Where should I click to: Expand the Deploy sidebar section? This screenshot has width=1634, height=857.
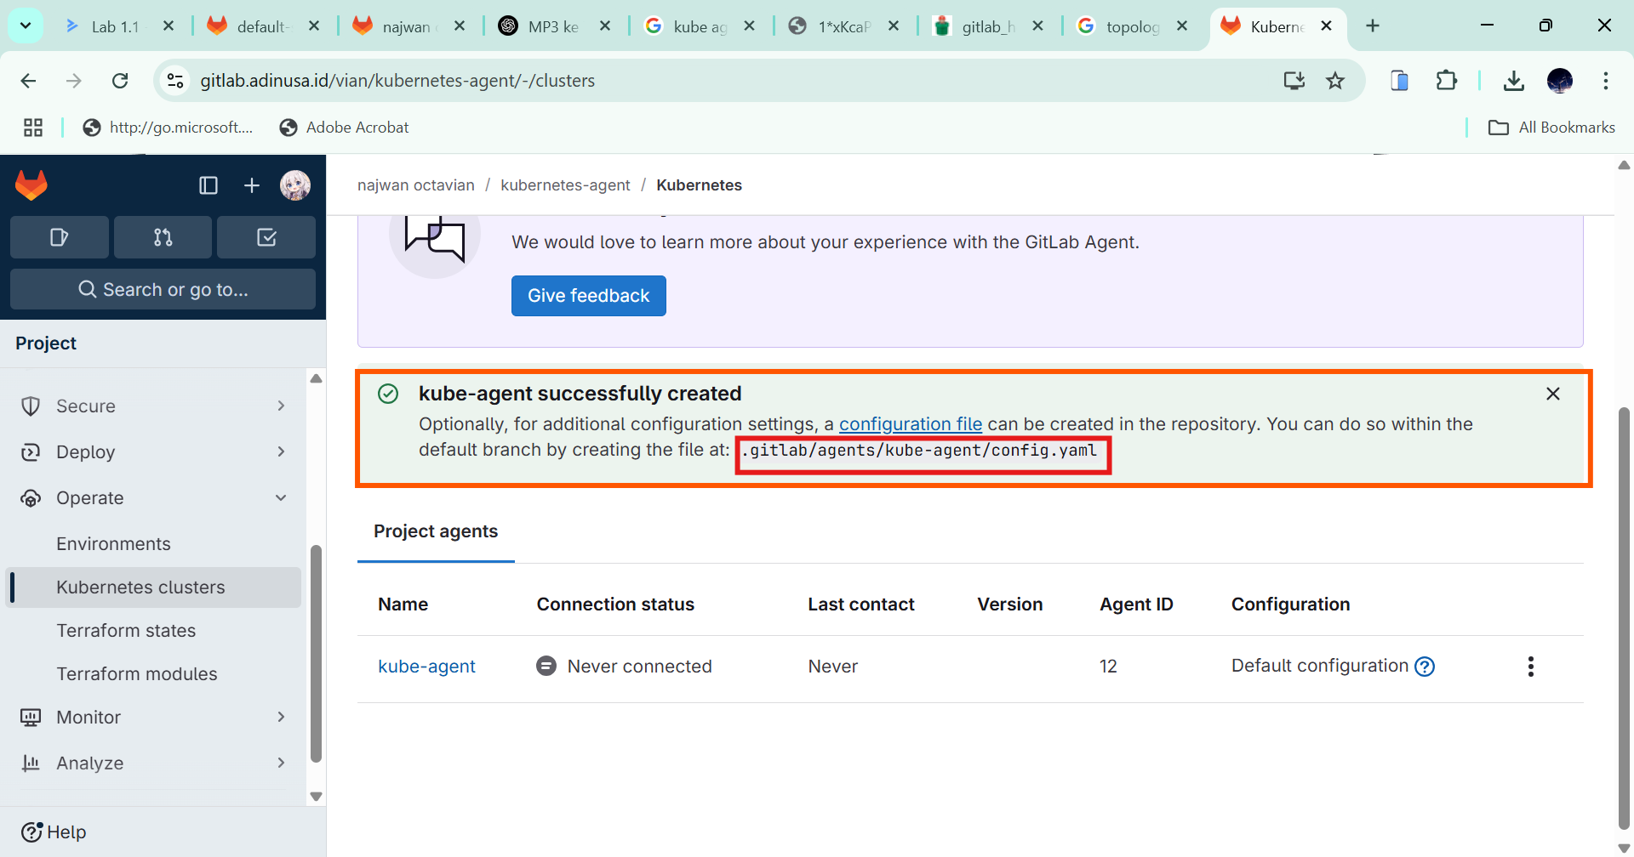(153, 452)
